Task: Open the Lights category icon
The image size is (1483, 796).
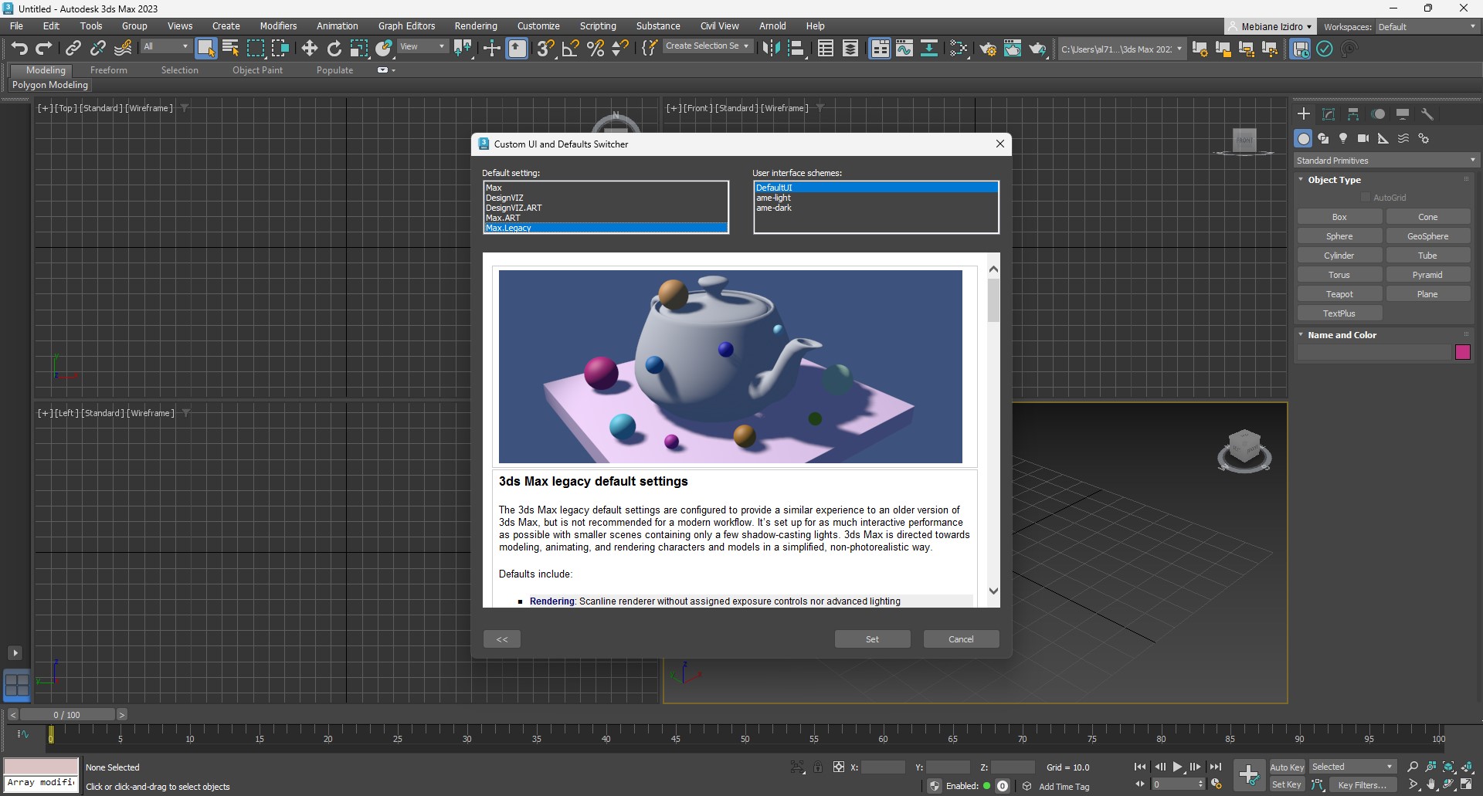Action: 1343,138
